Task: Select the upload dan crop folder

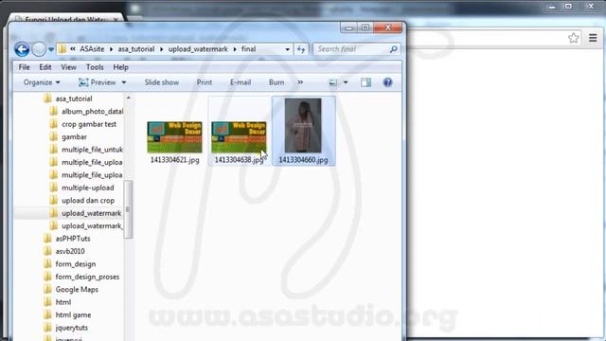Action: 88,201
